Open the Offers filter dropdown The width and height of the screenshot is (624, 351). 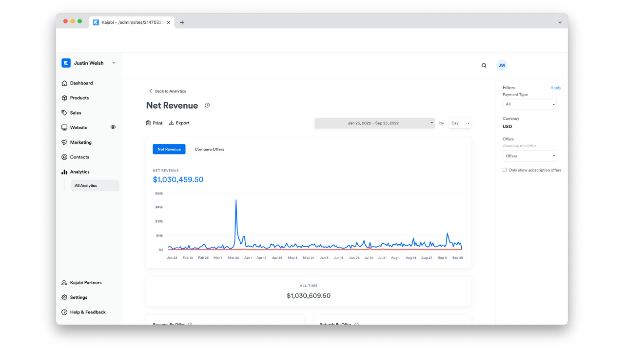coord(529,156)
